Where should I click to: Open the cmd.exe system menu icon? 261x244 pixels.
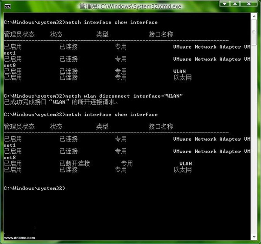click(x=7, y=7)
